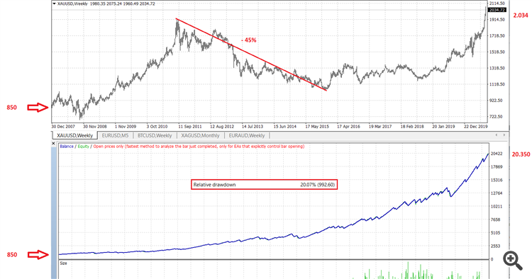Click the 12764 balance scale value
The width and height of the screenshot is (532, 279).
coord(497,193)
